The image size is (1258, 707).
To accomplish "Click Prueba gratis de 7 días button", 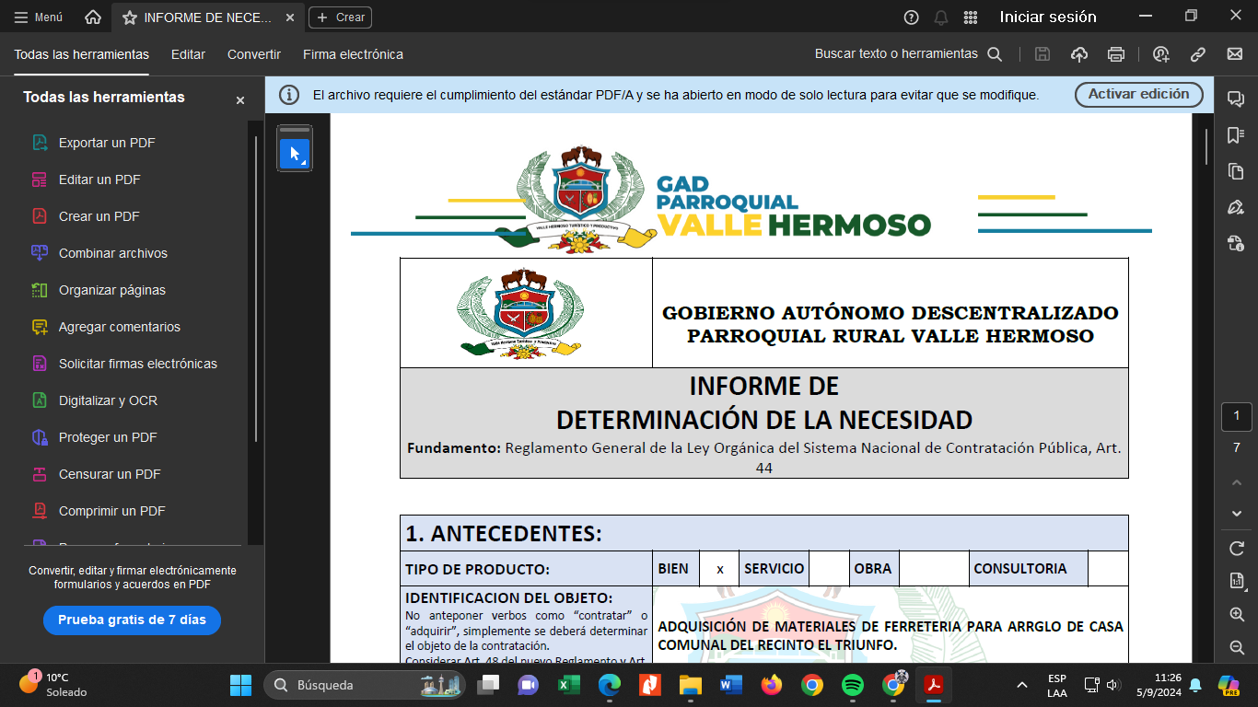I will (132, 620).
